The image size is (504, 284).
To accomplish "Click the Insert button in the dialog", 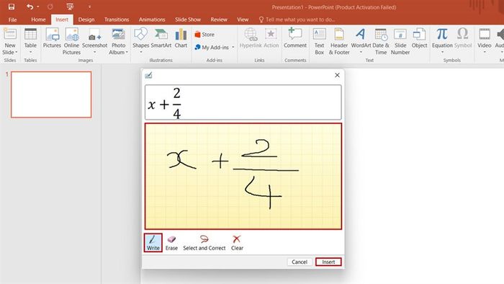I will click(328, 262).
